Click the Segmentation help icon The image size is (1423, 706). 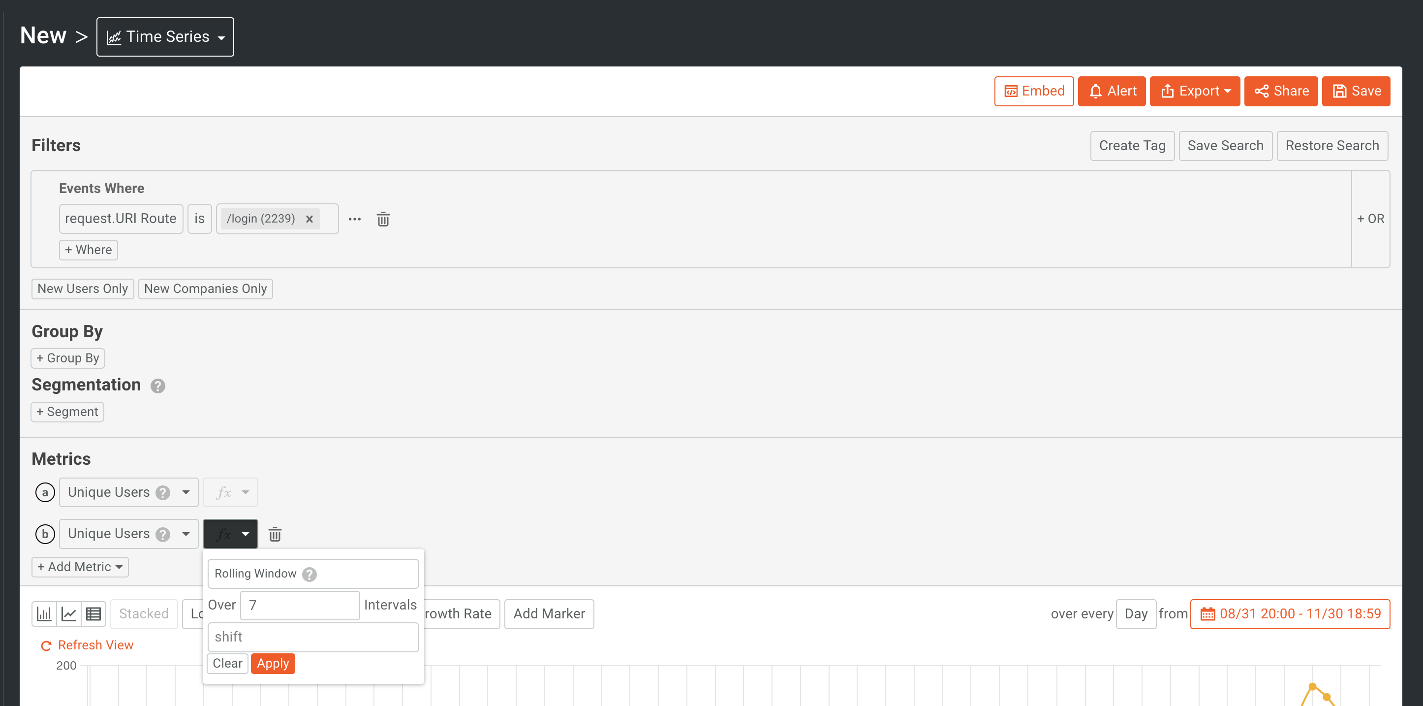point(157,386)
